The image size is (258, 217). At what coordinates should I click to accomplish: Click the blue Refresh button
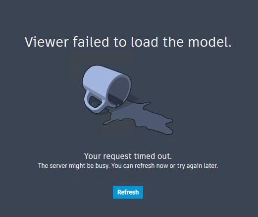point(128,192)
